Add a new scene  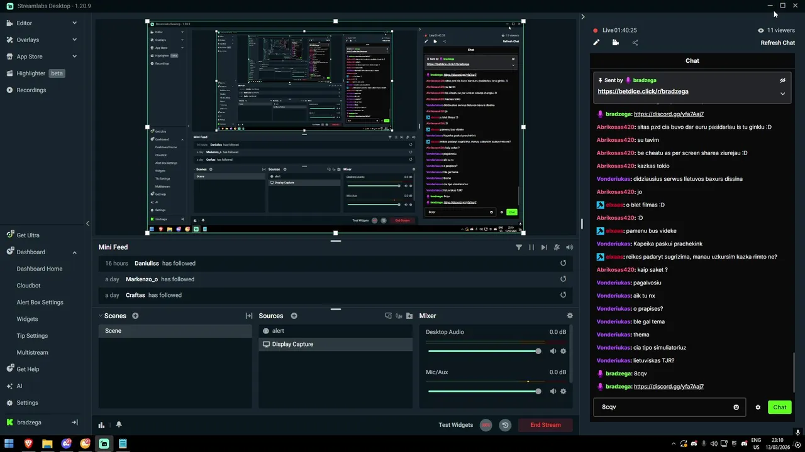tap(135, 316)
